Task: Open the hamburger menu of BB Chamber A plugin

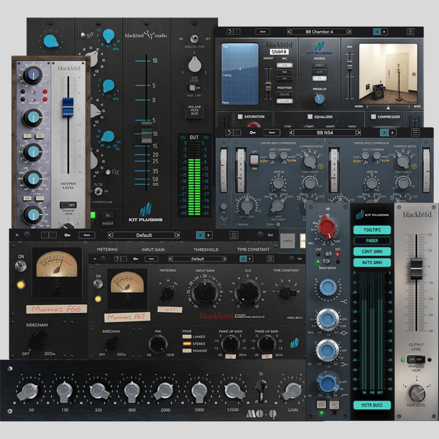Action: 410,32
